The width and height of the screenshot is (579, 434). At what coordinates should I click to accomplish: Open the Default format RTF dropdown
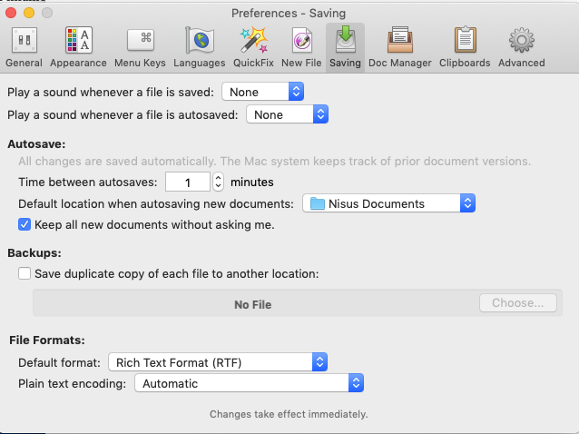pyautogui.click(x=217, y=362)
